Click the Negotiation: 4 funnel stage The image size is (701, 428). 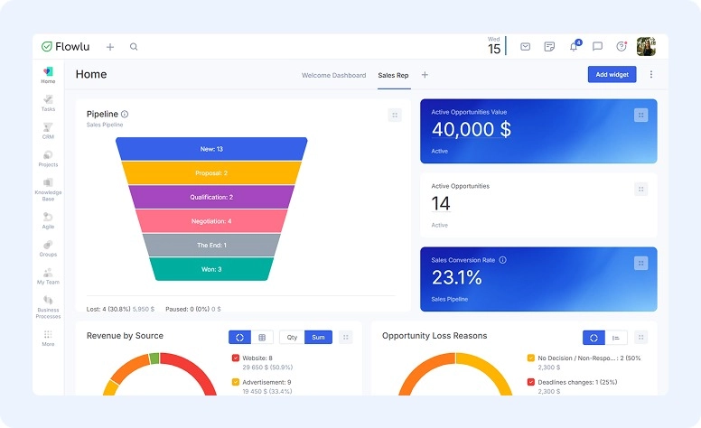pyautogui.click(x=211, y=221)
